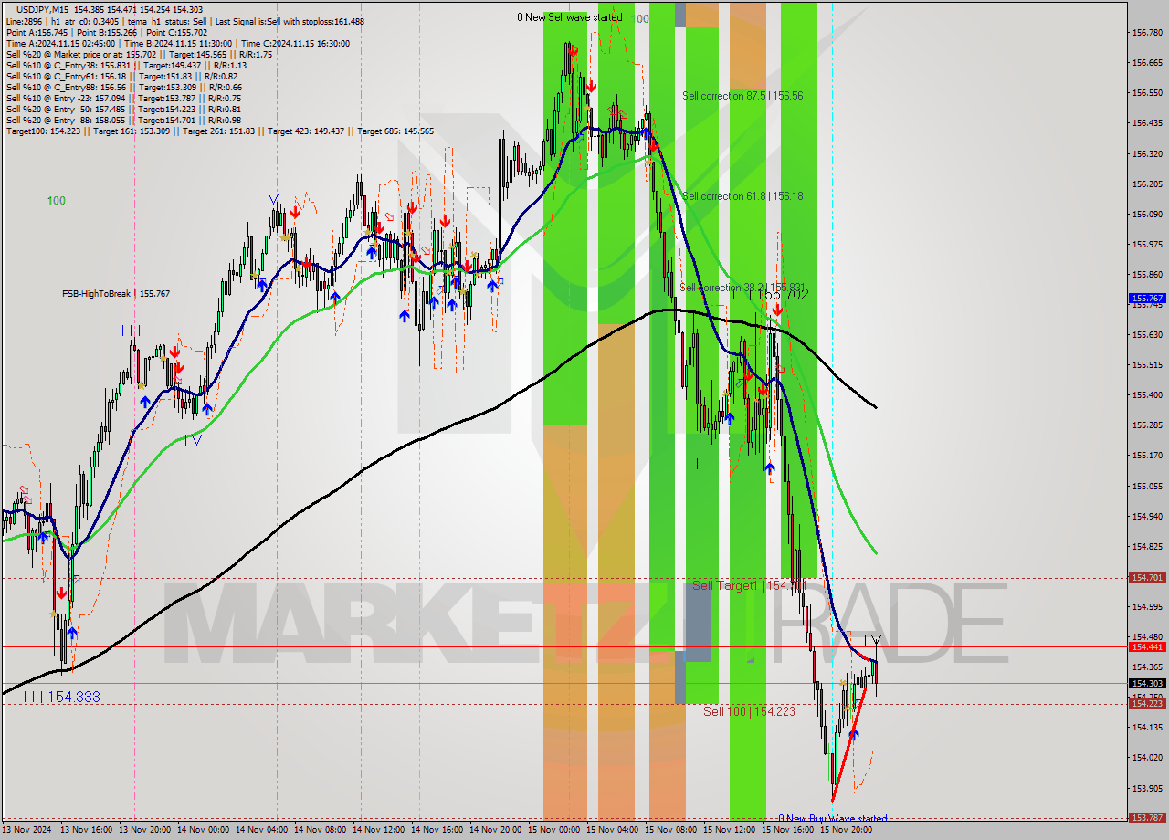
Task: Click the 153.787 price tag at the axis bottom
Action: pyautogui.click(x=1147, y=818)
